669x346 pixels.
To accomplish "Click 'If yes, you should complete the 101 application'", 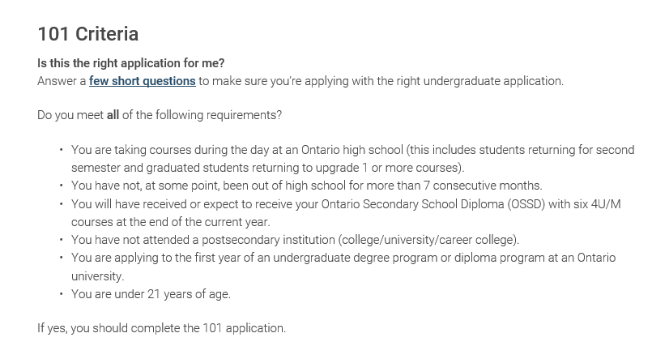I will tap(162, 328).
